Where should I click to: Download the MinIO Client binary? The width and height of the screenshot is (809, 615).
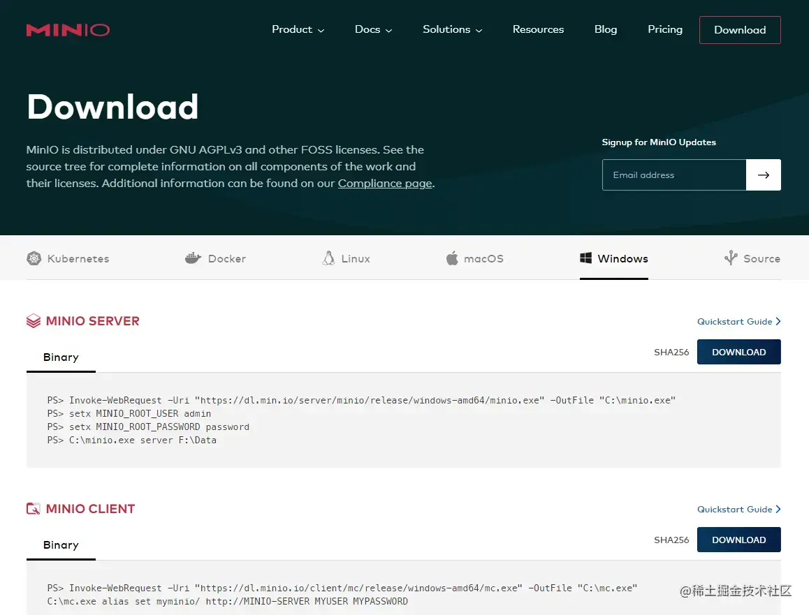[739, 540]
